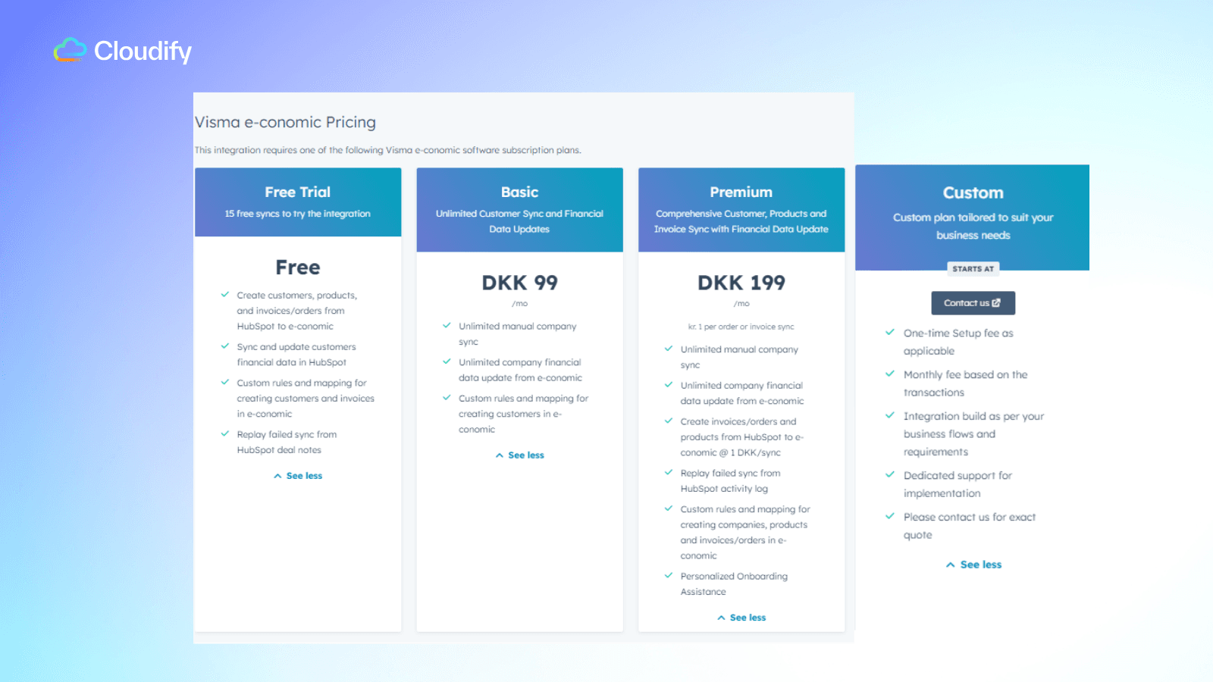Click 'Custom rules and mapping for creating companies, products' text
The height and width of the screenshot is (682, 1213).
(x=745, y=532)
